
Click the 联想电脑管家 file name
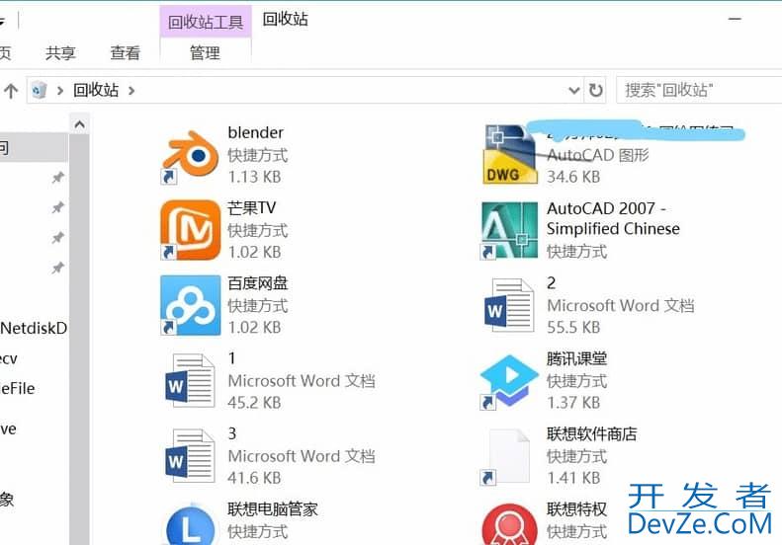click(273, 508)
